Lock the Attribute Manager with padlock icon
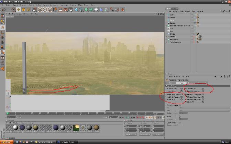This screenshot has width=231, height=144. (x=224, y=76)
